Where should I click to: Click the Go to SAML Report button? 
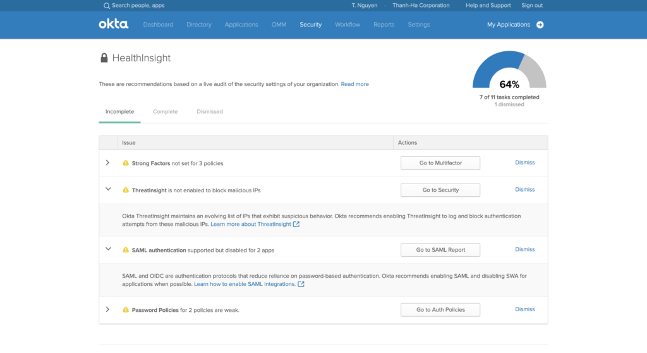tap(440, 250)
